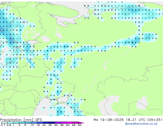163x126 pixels.
Task: Click the 1–2 mm legend color swatch
Action: click(16, 123)
